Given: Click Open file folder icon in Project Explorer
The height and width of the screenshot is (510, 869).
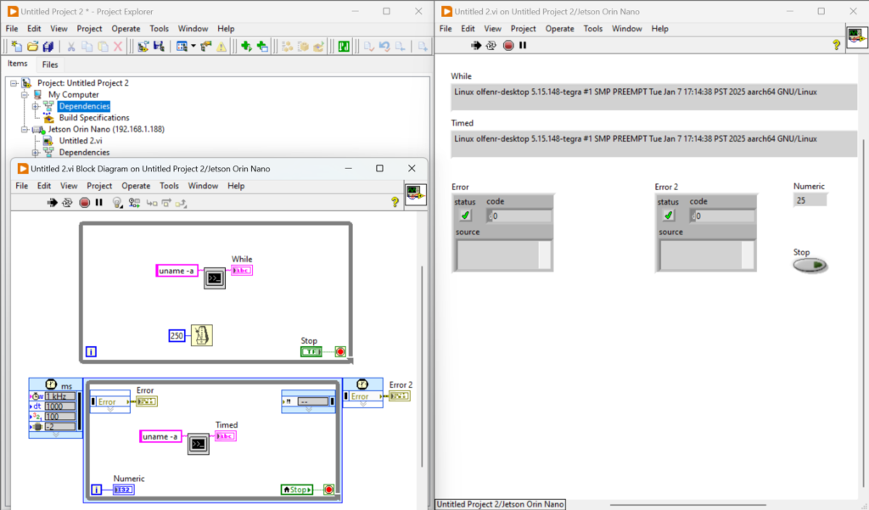Looking at the screenshot, I should pos(33,47).
